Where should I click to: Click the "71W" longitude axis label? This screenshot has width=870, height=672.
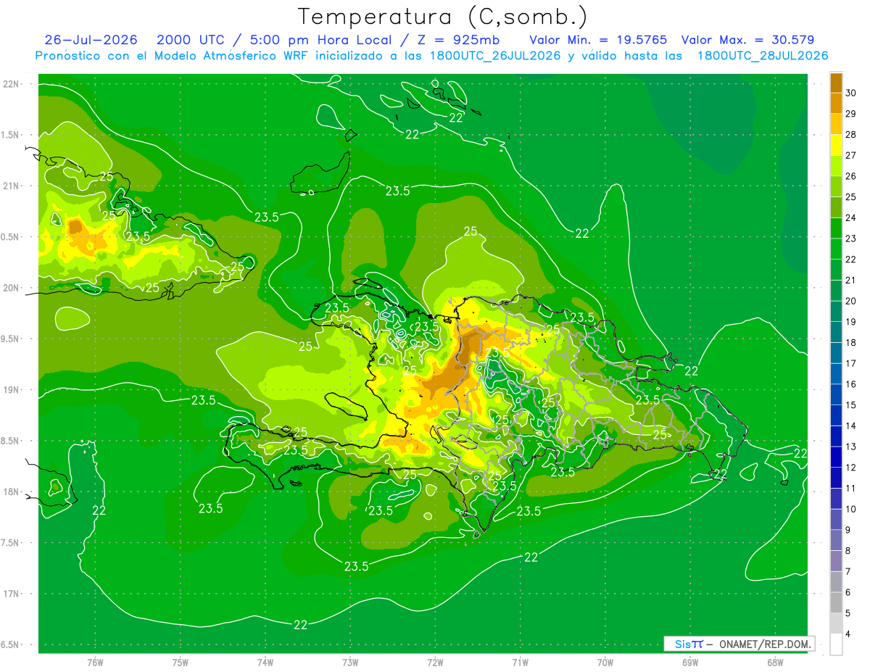pos(520,663)
